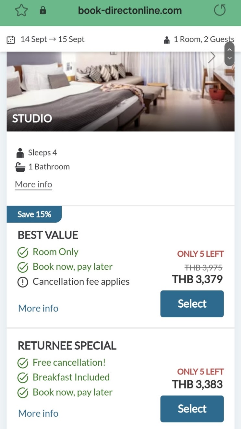Tap the bookmark star icon
Viewport: 241px width, 429px height.
pyautogui.click(x=22, y=10)
